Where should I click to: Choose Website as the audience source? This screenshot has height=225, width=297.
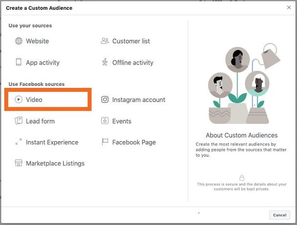point(37,41)
